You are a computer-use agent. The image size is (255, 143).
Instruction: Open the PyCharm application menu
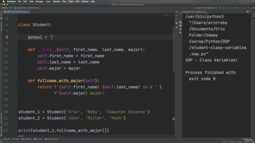click(x=11, y=2)
